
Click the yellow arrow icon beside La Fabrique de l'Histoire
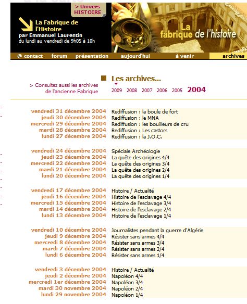(x=26, y=24)
